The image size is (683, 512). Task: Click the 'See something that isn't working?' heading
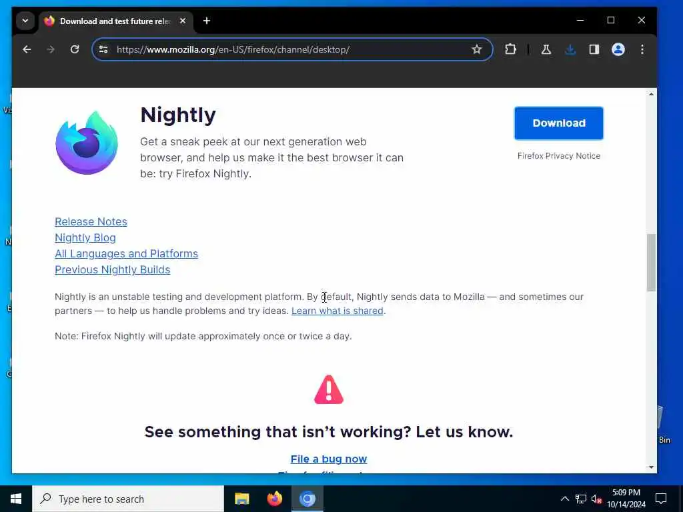(x=328, y=432)
